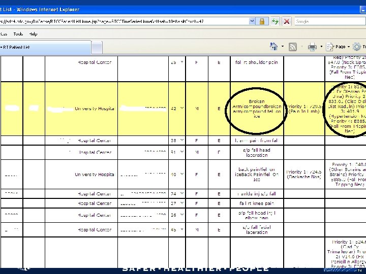The width and height of the screenshot is (366, 274).
Task: Click 's/p fall head laceration' cell
Action: 257,152
